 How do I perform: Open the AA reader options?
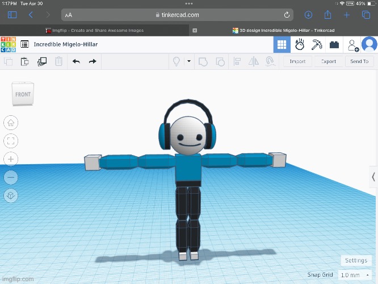(69, 15)
